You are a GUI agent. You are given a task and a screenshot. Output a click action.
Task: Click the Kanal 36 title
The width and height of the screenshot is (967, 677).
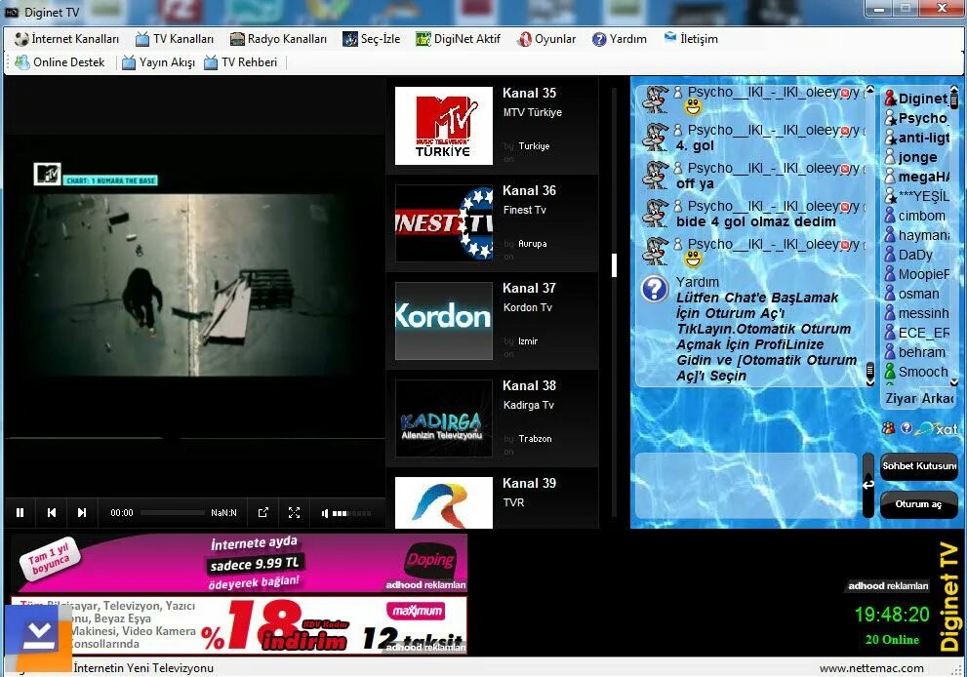pos(529,190)
